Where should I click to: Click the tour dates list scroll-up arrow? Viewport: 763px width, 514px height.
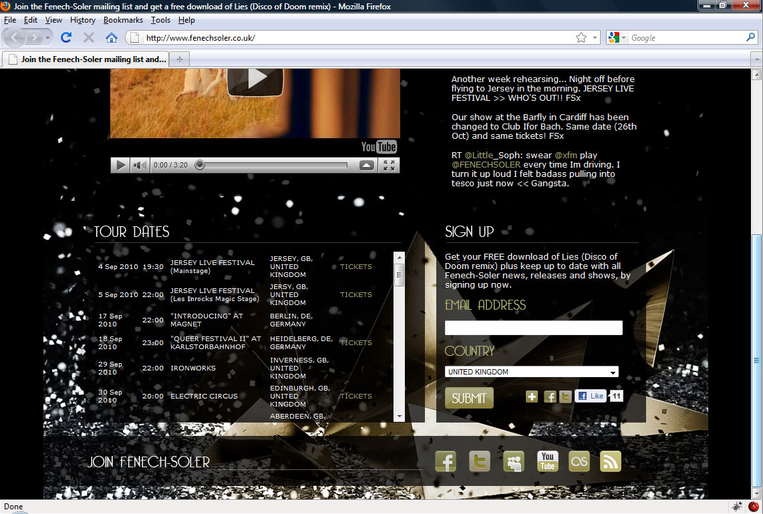pyautogui.click(x=399, y=257)
